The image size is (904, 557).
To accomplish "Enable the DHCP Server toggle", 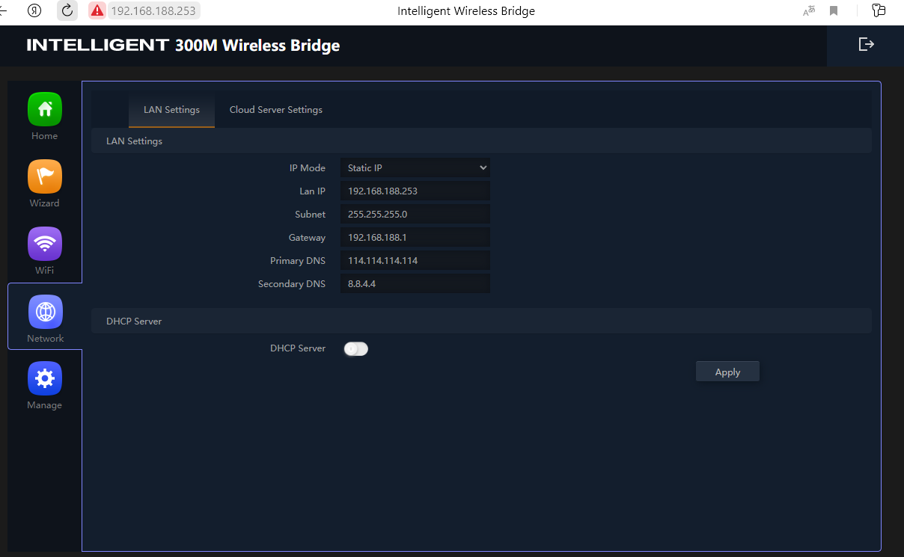I will [x=356, y=348].
